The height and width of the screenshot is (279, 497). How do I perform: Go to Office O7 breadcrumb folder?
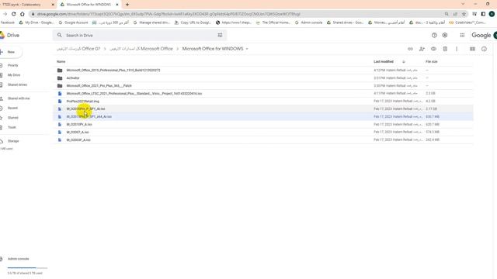78,49
